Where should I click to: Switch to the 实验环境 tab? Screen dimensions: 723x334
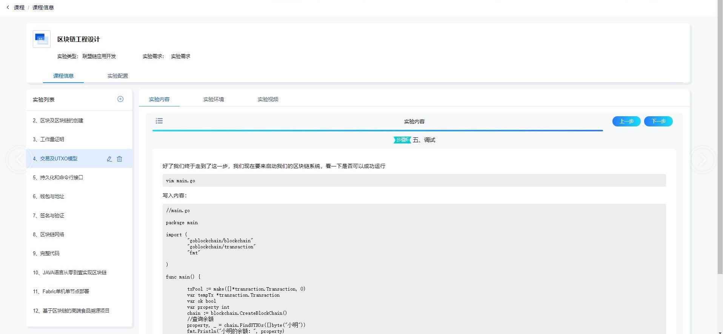(x=214, y=99)
